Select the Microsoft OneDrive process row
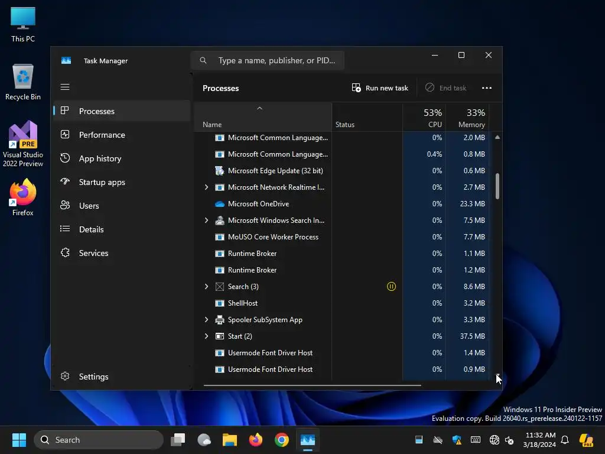Image resolution: width=605 pixels, height=454 pixels. pyautogui.click(x=342, y=204)
